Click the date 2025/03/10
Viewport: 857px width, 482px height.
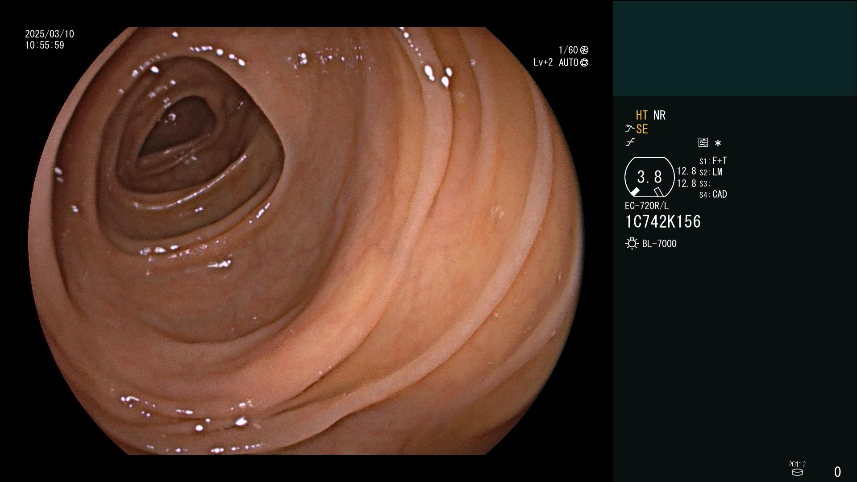pyautogui.click(x=50, y=34)
